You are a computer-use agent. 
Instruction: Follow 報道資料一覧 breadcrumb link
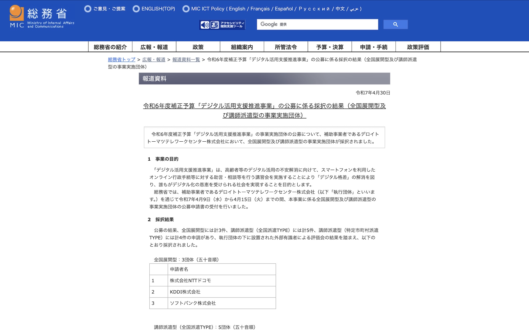(x=186, y=59)
